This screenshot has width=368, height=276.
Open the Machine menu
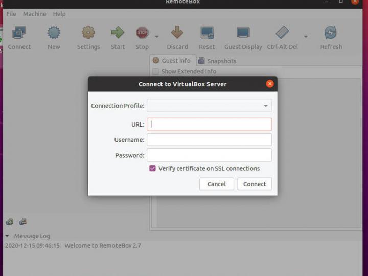pos(34,14)
